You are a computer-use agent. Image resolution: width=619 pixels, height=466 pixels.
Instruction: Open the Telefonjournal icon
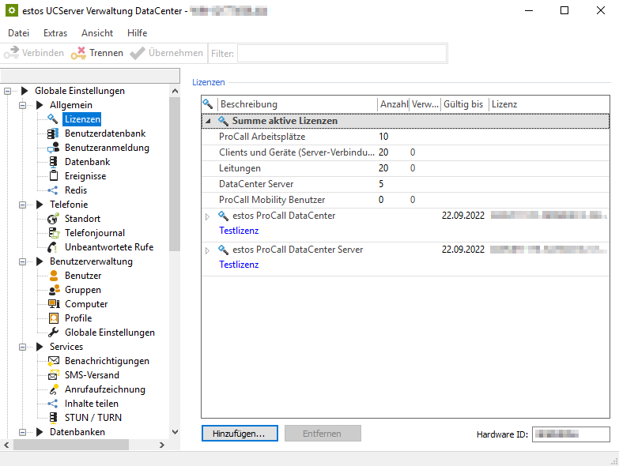pyautogui.click(x=53, y=233)
